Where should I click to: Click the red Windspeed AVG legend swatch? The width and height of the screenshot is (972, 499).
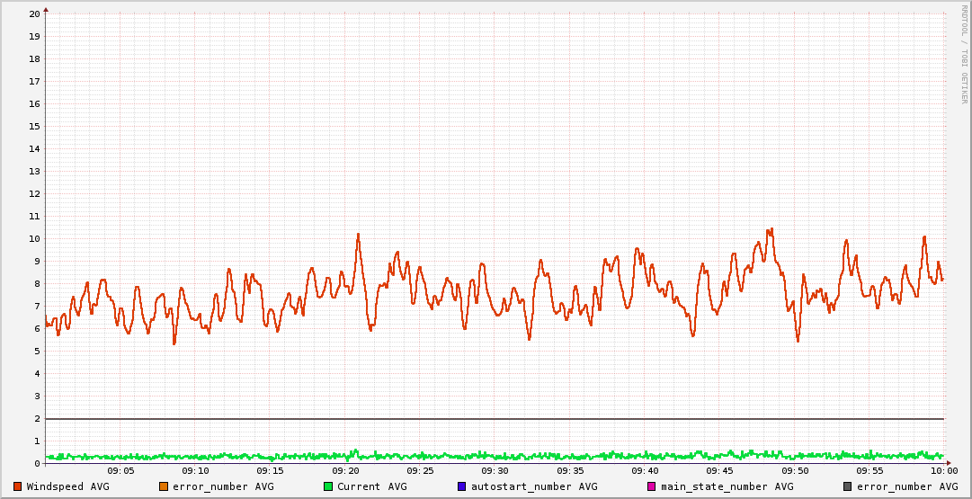click(x=17, y=486)
